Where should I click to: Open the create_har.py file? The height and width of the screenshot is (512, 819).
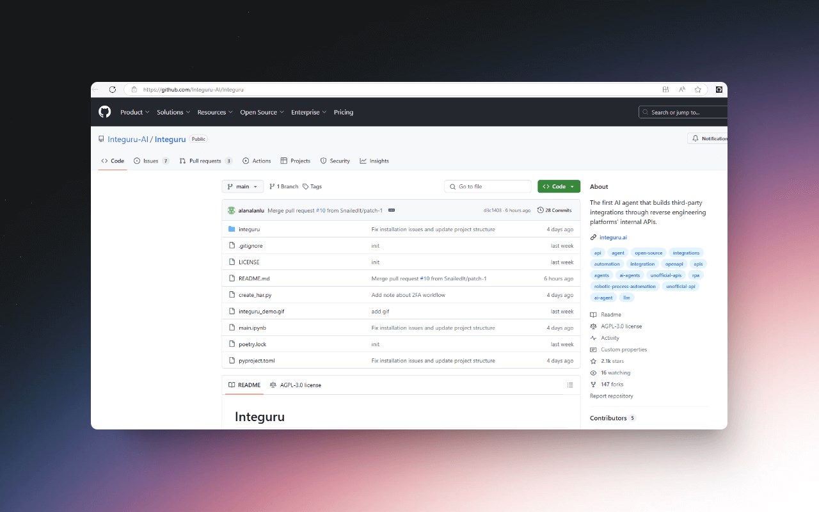(x=255, y=295)
